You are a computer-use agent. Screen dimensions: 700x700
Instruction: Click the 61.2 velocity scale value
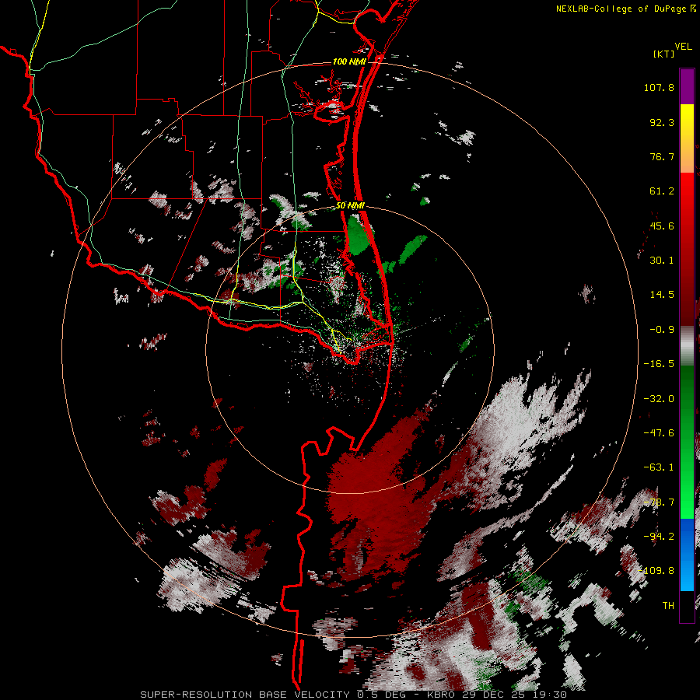click(x=662, y=191)
